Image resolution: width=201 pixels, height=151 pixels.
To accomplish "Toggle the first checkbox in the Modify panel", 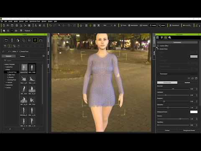I will 158,46.
